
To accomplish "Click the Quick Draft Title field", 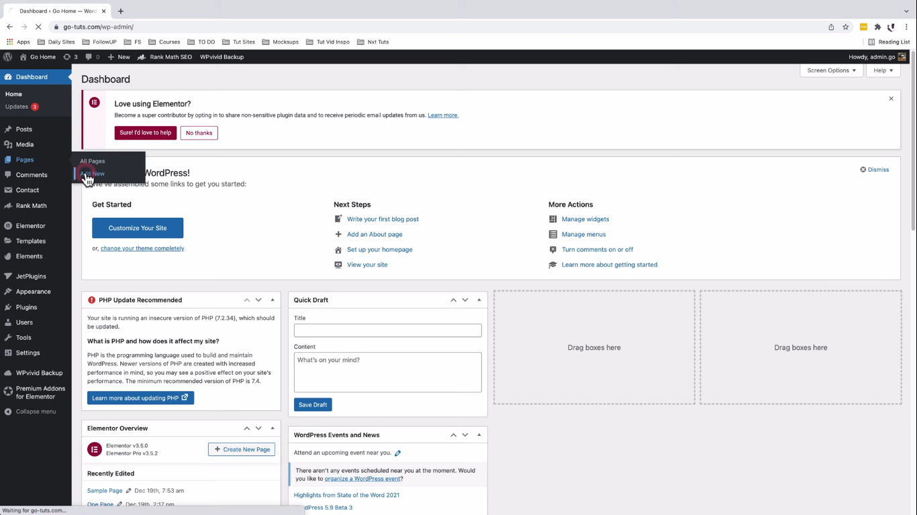I will click(388, 331).
